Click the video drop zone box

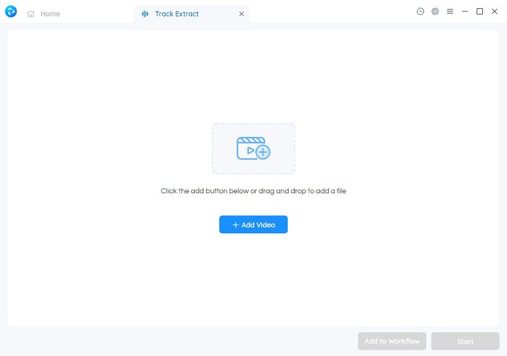(x=253, y=149)
